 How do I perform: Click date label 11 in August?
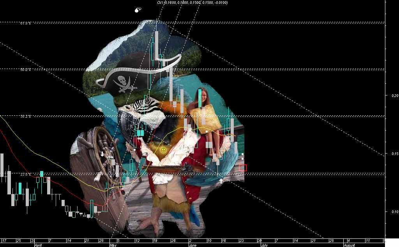(x=368, y=241)
